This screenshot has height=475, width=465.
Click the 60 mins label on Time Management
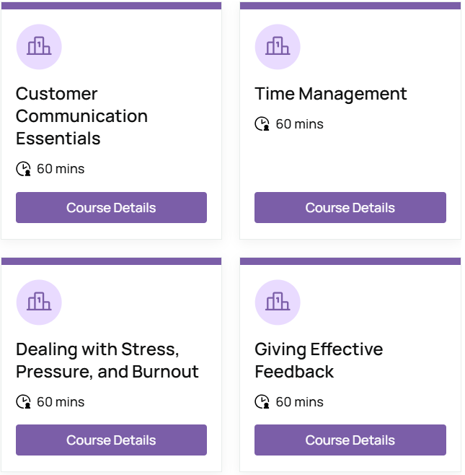coord(299,124)
